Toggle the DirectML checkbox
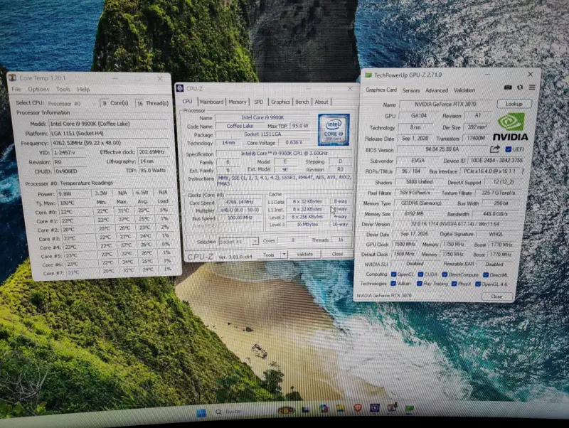This screenshot has width=569, height=428. click(x=486, y=275)
